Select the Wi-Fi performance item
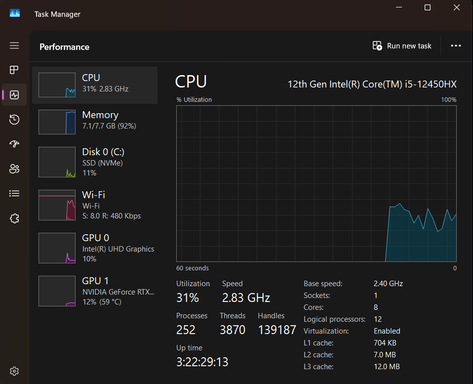This screenshot has width=473, height=384. coord(95,205)
